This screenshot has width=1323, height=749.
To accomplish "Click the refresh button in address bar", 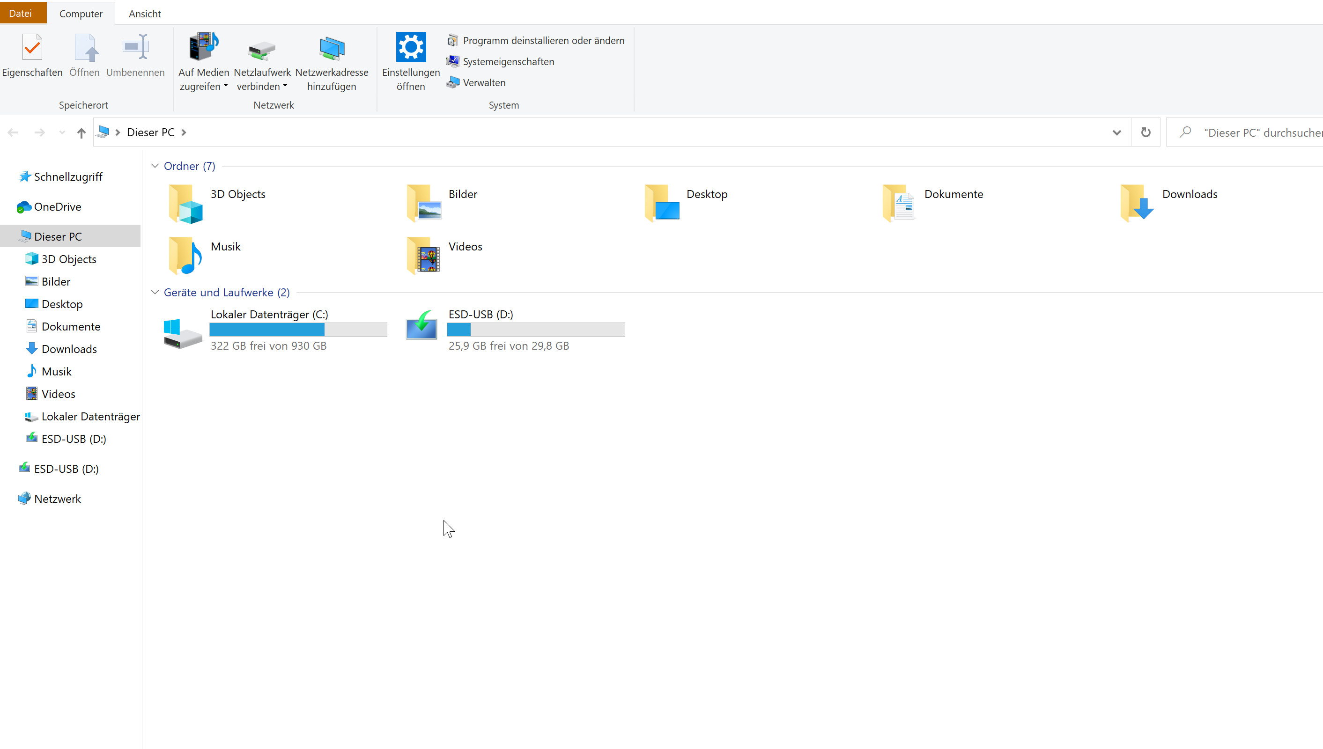I will 1146,133.
